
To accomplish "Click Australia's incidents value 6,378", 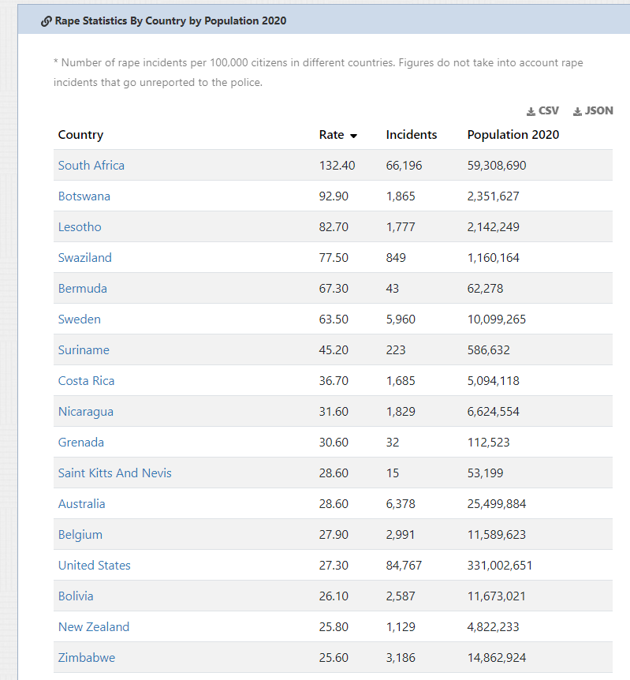I will [x=401, y=504].
